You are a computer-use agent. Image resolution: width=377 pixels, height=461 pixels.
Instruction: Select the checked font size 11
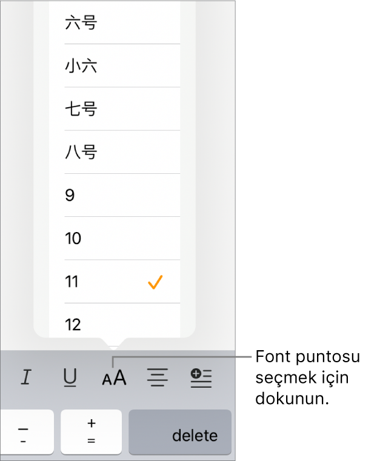pos(115,282)
